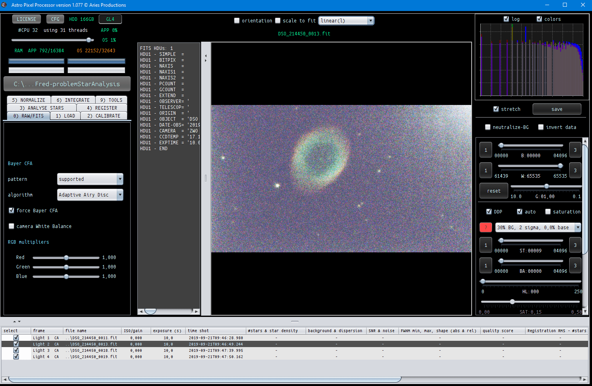Enable scale to fit checkbox
The height and width of the screenshot is (386, 592).
278,20
